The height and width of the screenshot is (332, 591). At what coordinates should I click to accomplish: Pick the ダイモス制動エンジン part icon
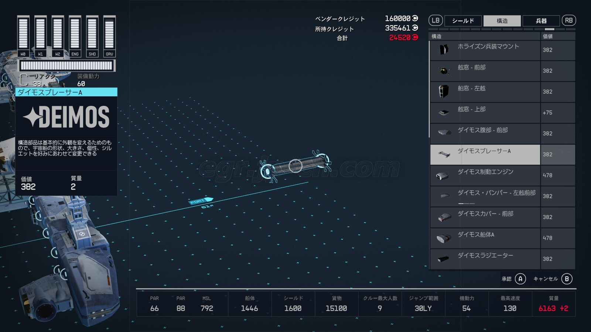443,176
